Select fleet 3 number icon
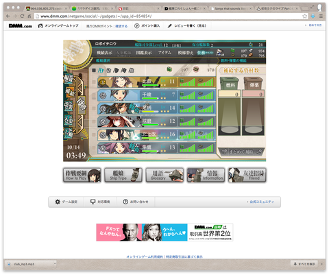 click(x=116, y=70)
